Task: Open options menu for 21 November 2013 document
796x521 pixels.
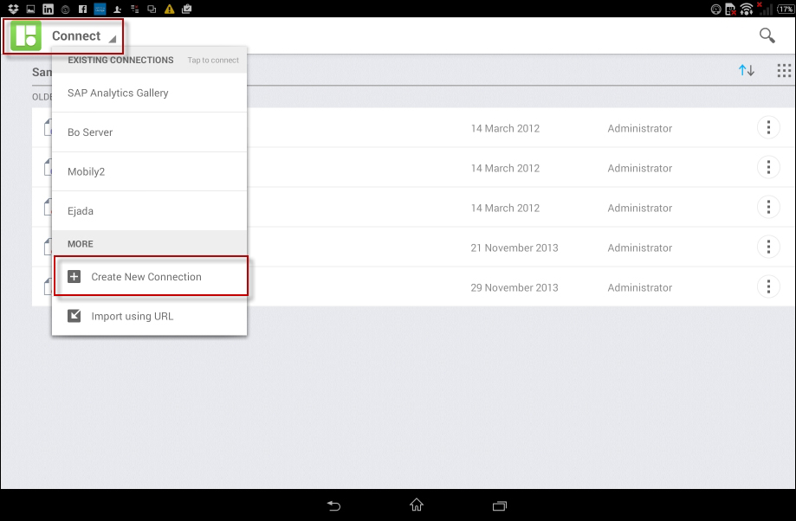Action: tap(767, 248)
